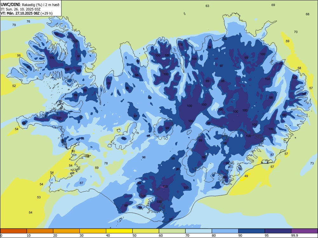This screenshot has height=238, width=318.
Task: Select the 50–60 pale yellow legend swatch
Action: pos(146,231)
